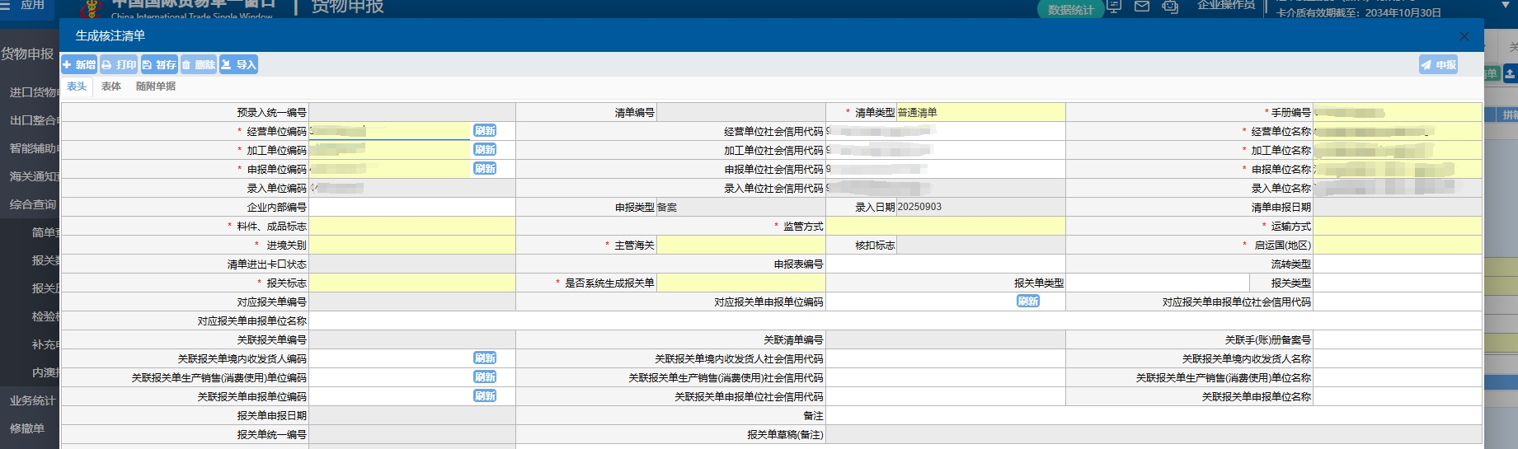
Task: Open the 监管方式 selection field
Action: click(945, 226)
